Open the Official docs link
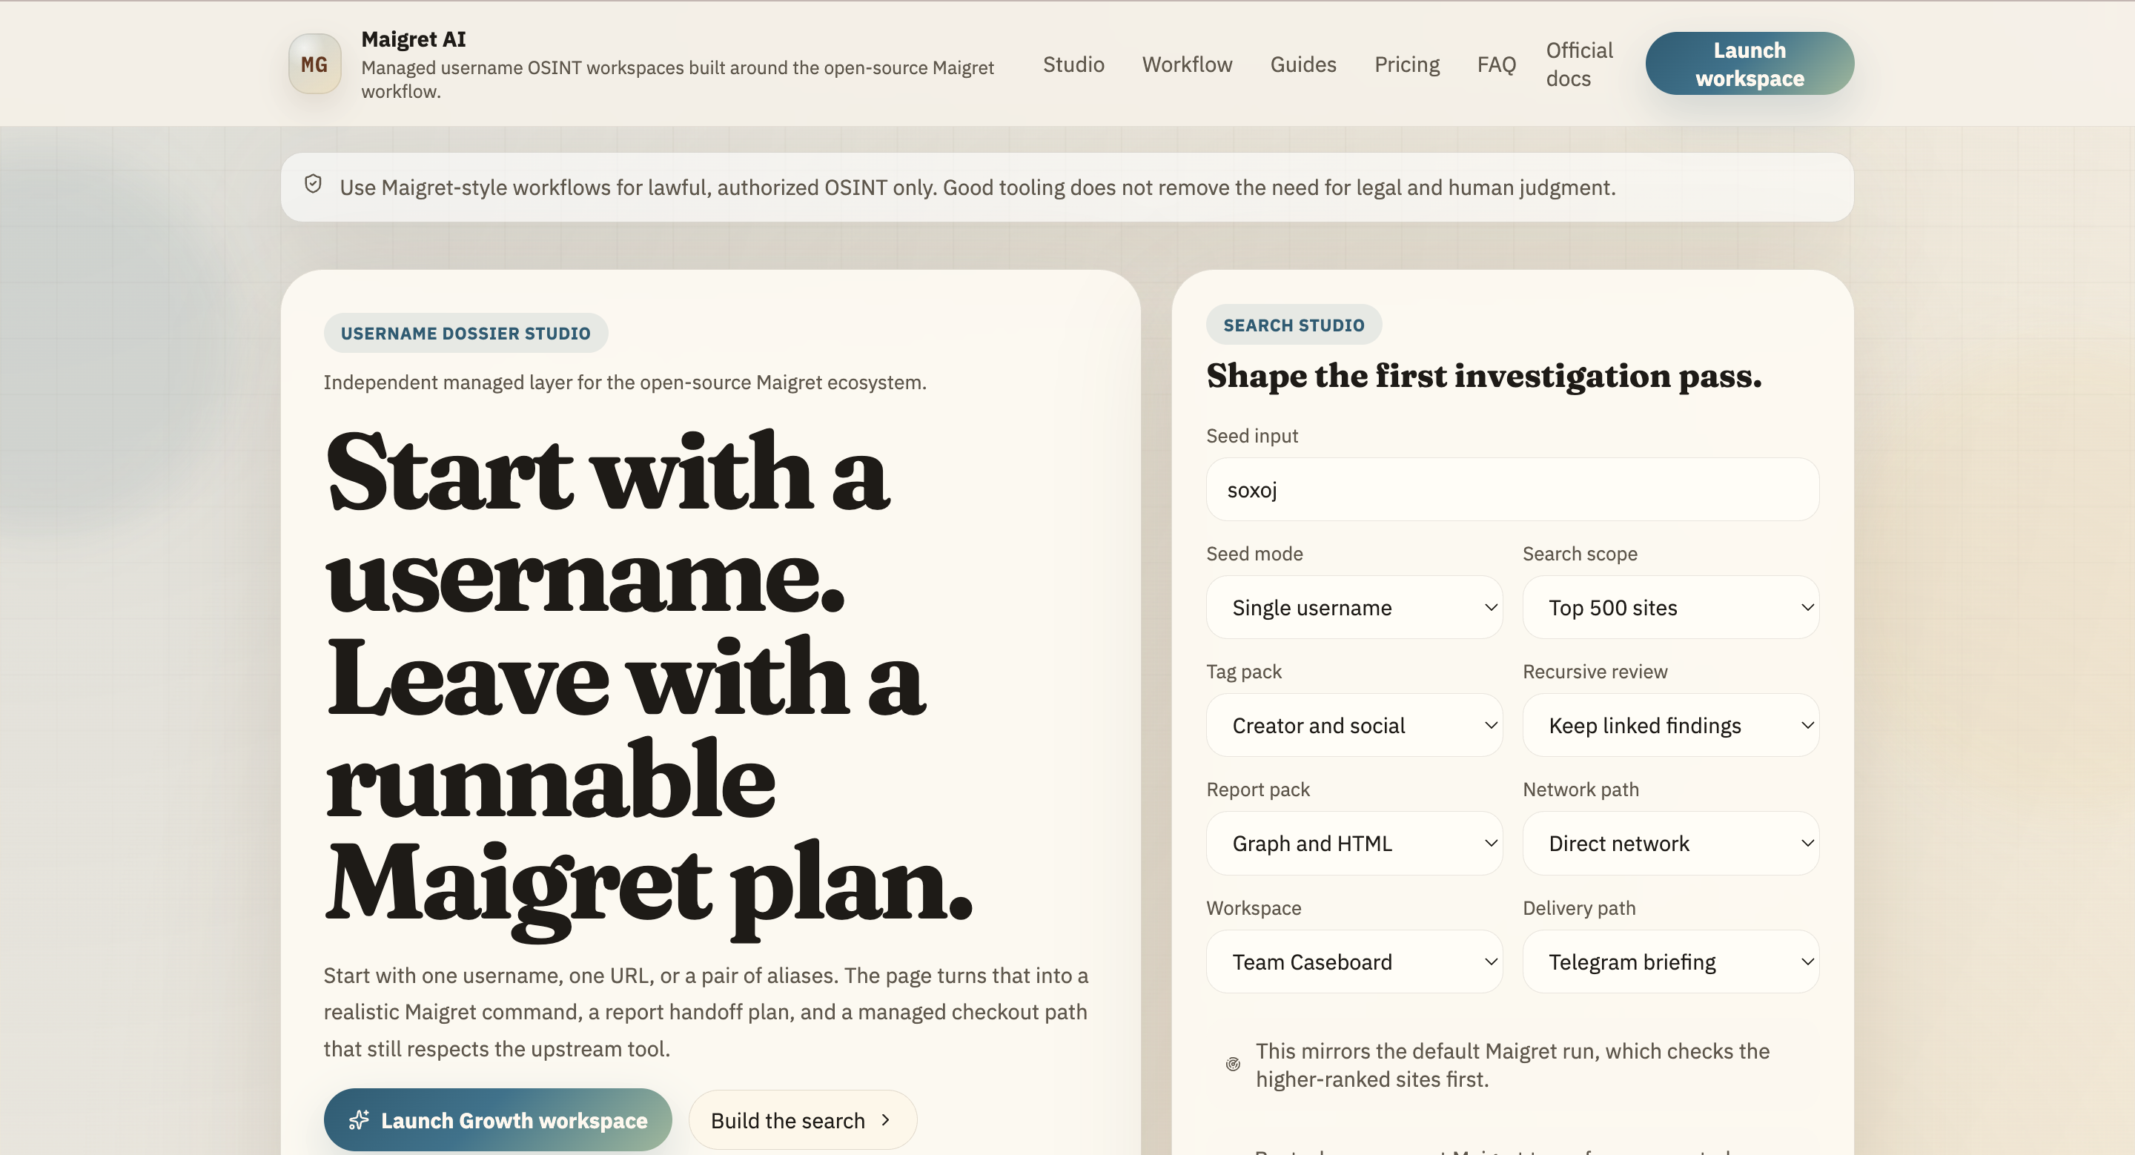The width and height of the screenshot is (2135, 1155). point(1579,64)
